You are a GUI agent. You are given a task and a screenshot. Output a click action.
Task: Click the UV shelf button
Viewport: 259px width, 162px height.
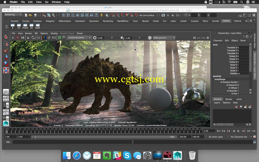19,26
